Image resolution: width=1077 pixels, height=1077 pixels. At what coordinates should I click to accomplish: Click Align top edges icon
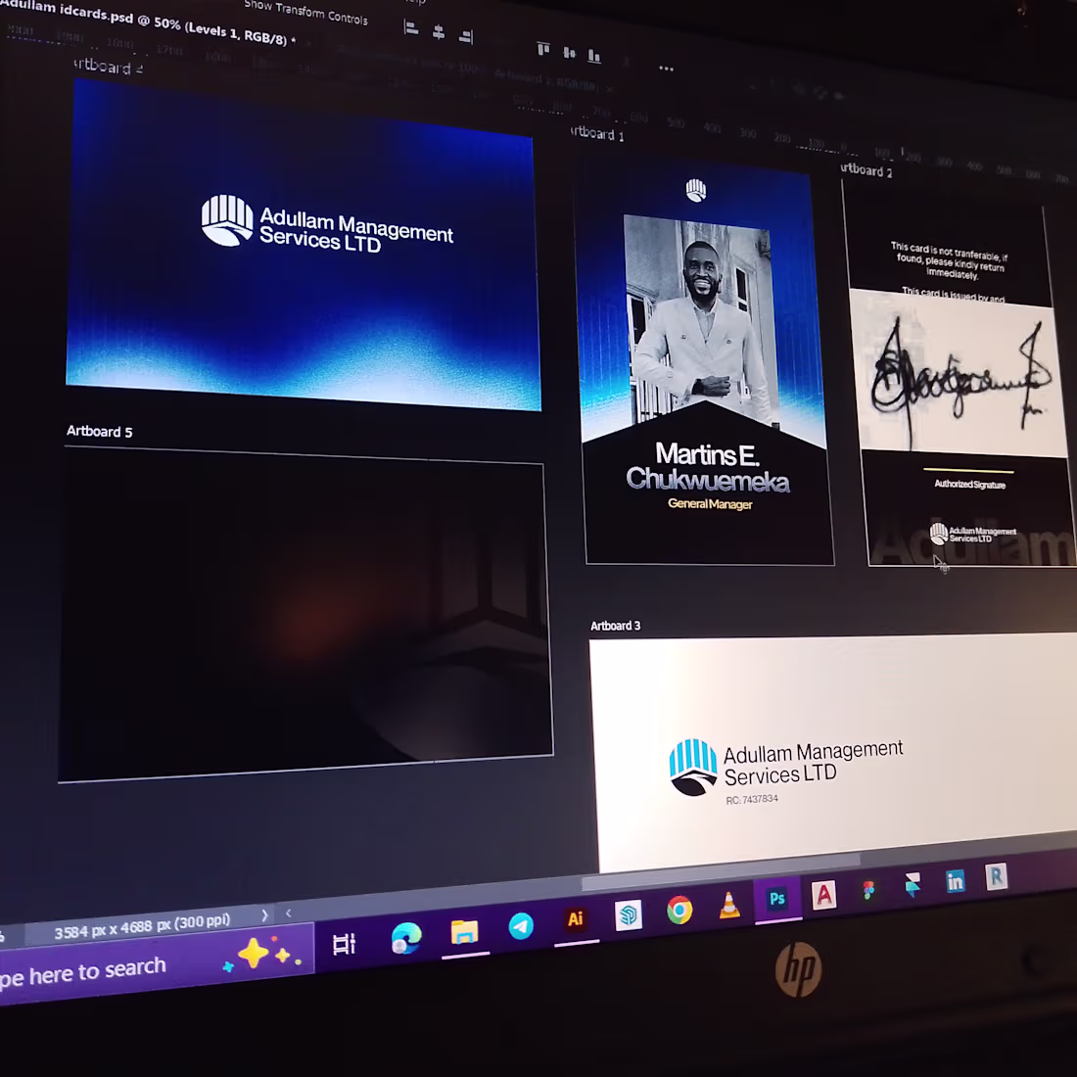click(543, 48)
